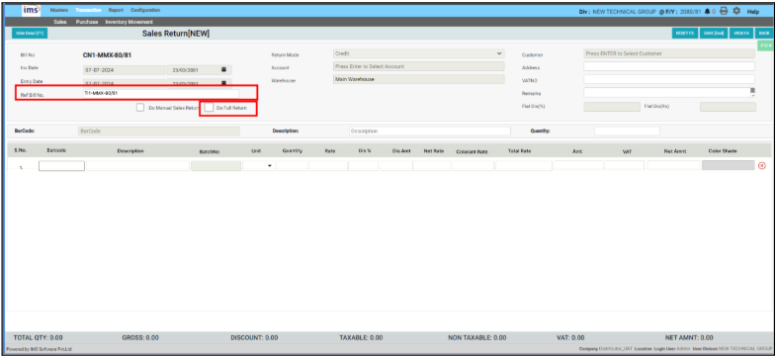The height and width of the screenshot is (357, 777).
Task: Select the Sales submenu
Action: tap(60, 22)
